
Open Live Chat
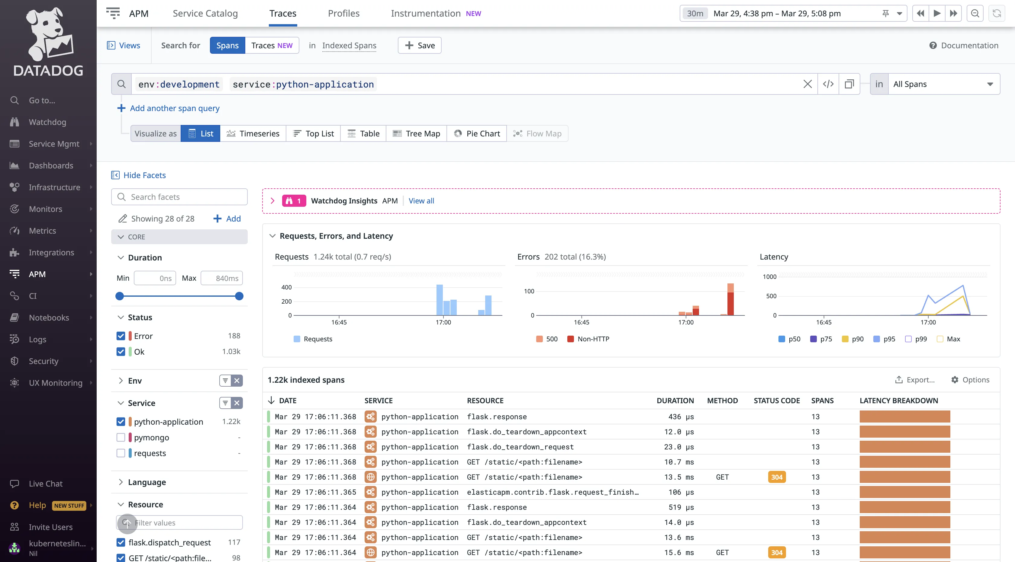pos(45,484)
